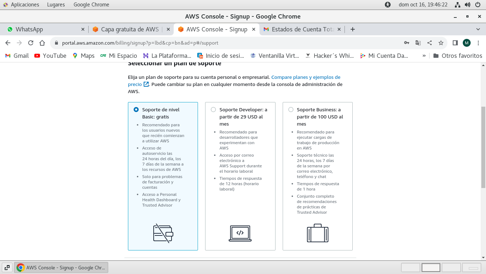Choose the Soporte Developer plan option
The height and width of the screenshot is (274, 486).
coord(213,110)
